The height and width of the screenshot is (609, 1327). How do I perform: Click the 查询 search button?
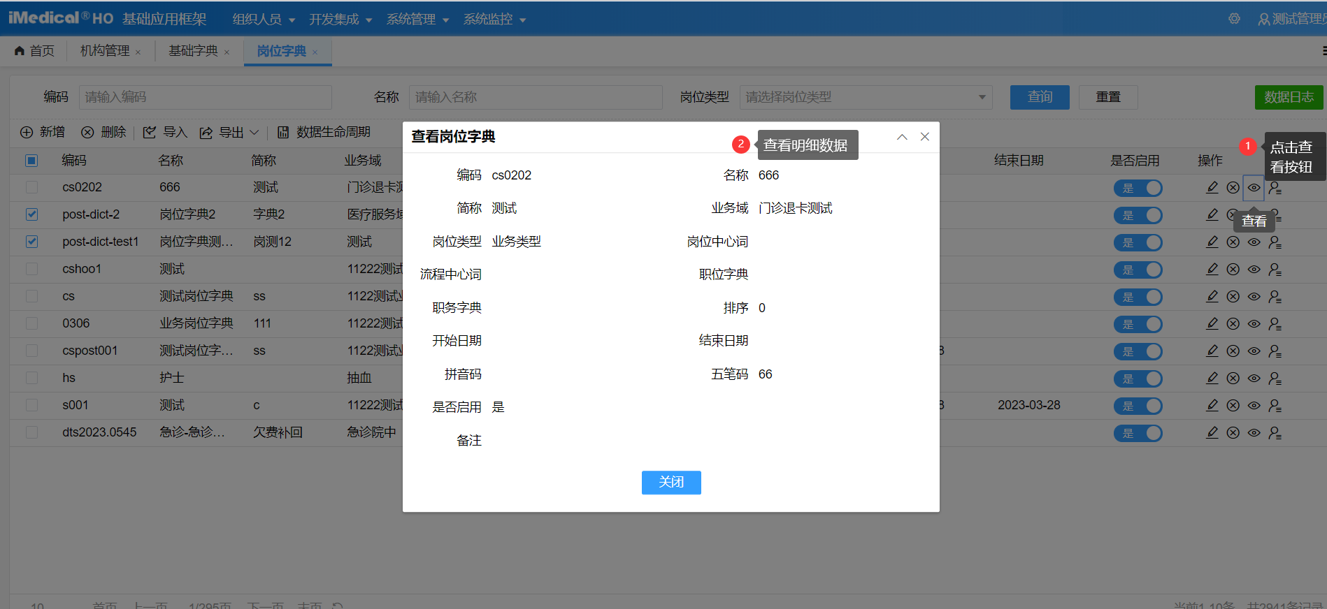(1040, 97)
